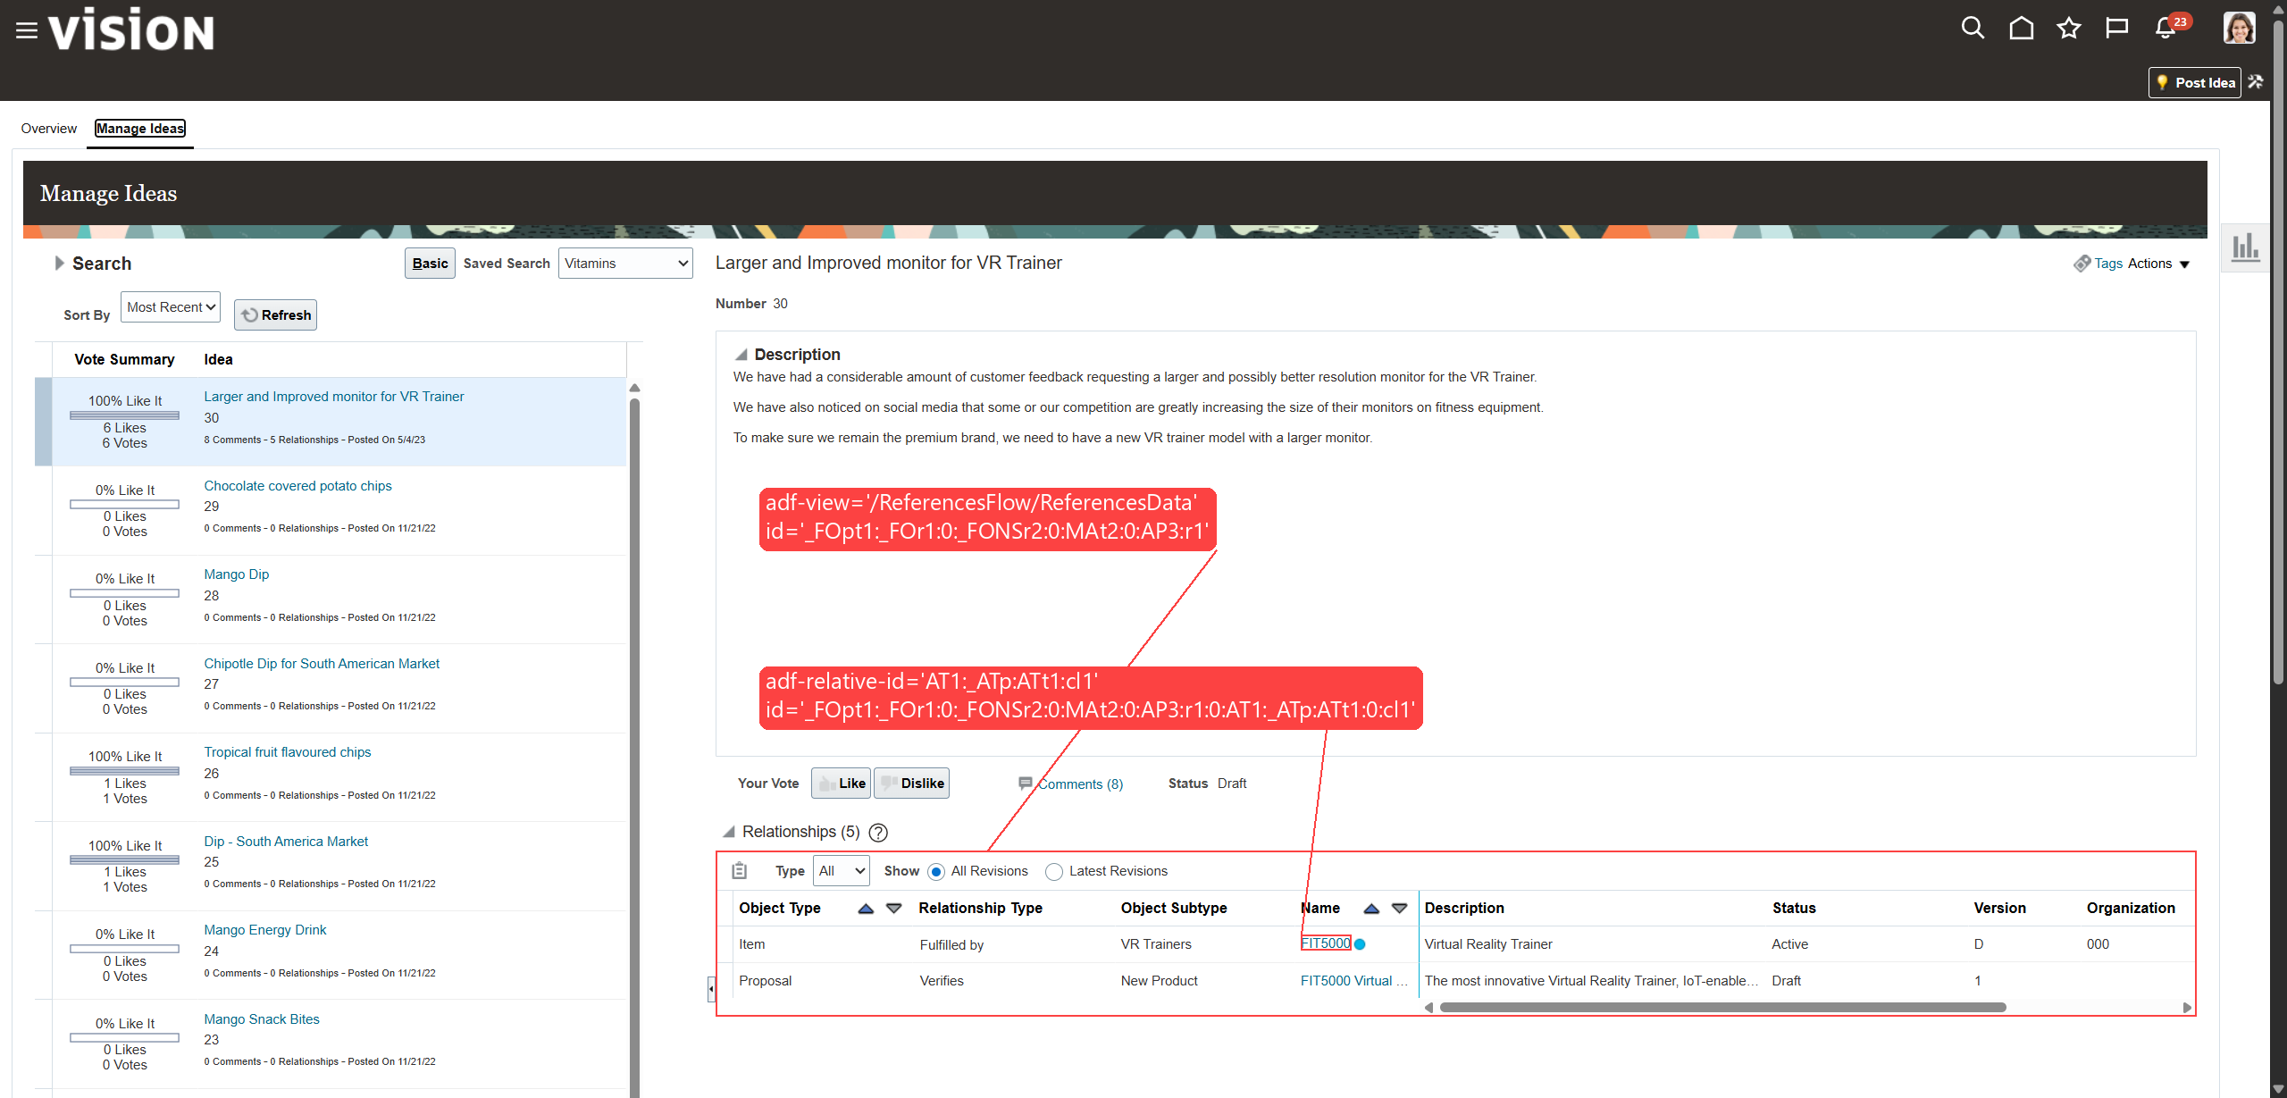Click the Post Idea button
Viewport: 2287px width, 1098px height.
click(2195, 82)
